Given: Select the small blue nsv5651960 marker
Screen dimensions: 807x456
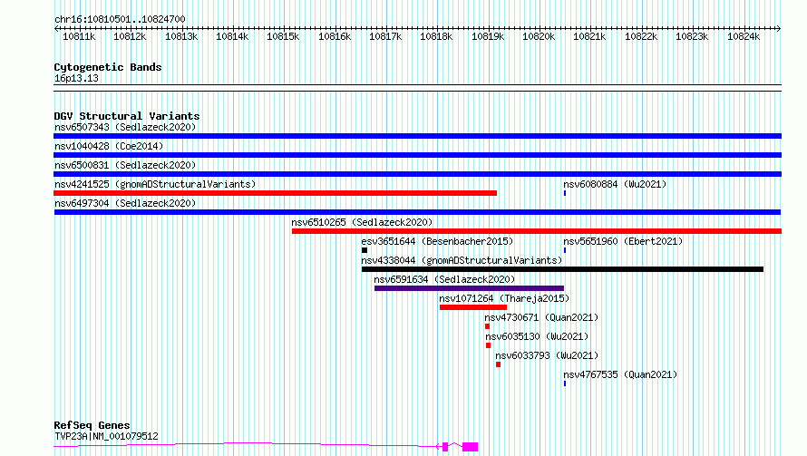Looking at the screenshot, I should pos(565,250).
